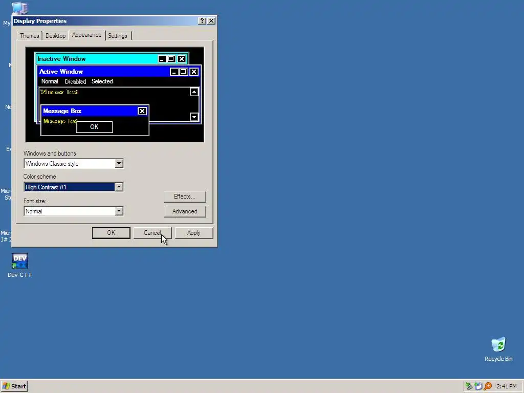The width and height of the screenshot is (524, 393).
Task: Click the preview scrollbar up arrow
Action: [194, 92]
